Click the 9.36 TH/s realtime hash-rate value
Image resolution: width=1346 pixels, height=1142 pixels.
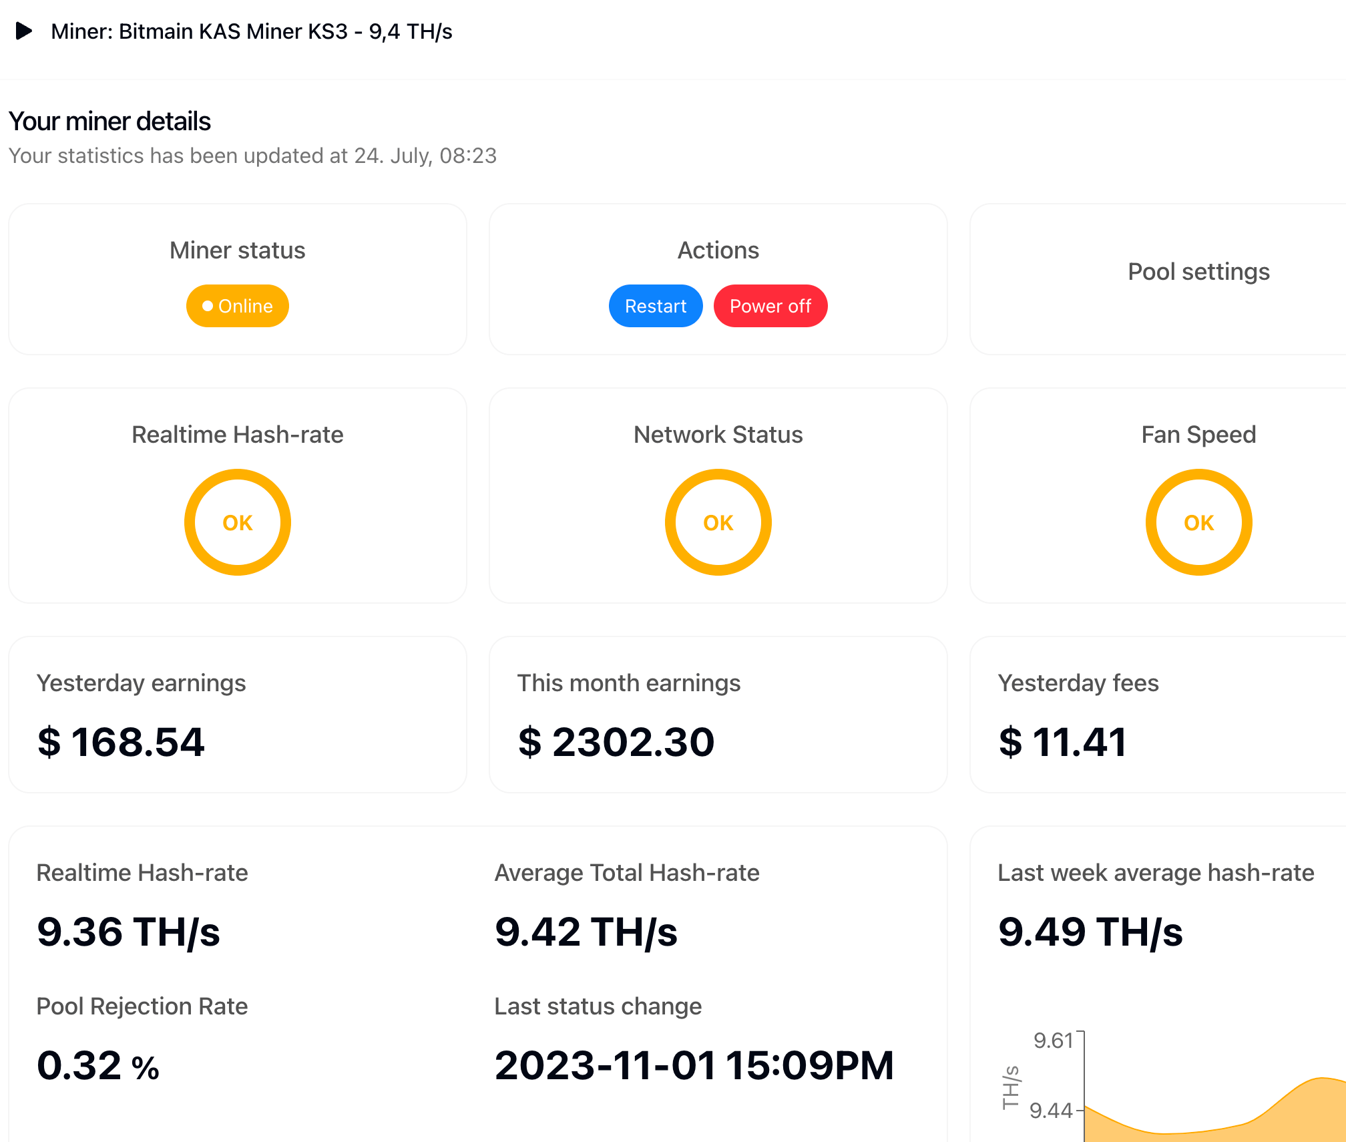128,932
